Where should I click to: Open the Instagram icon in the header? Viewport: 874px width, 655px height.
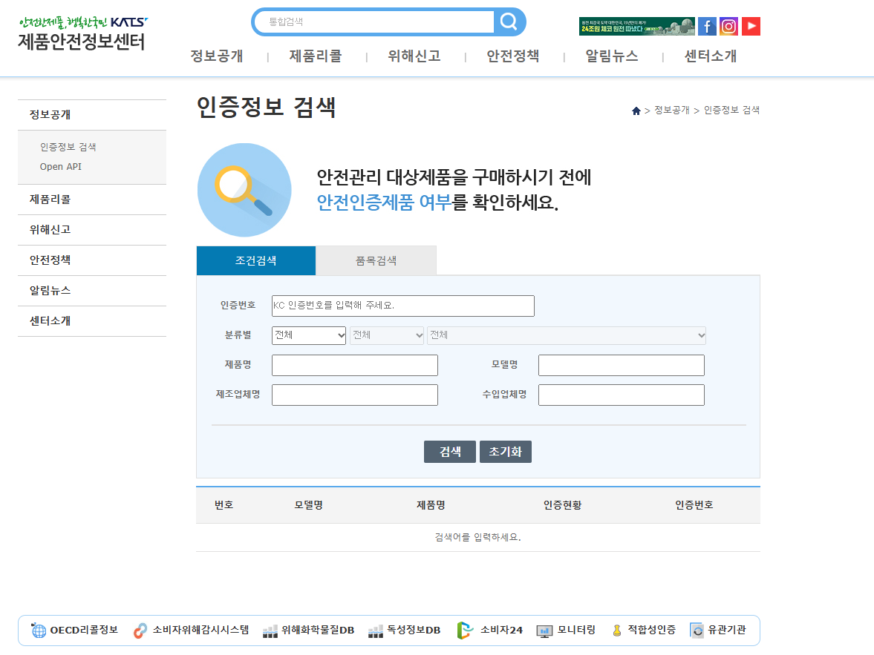[x=728, y=26]
